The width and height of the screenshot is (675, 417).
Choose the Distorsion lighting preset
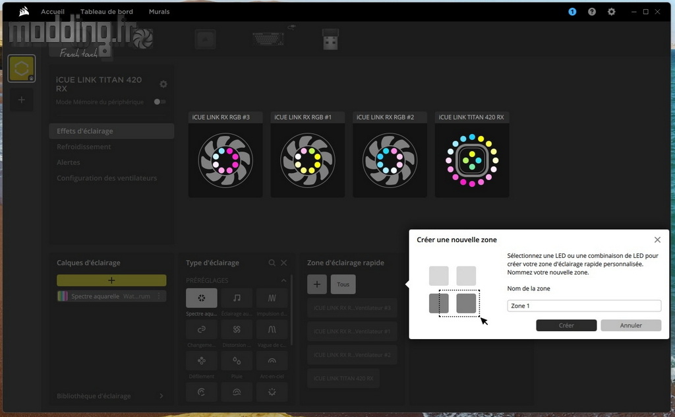[x=237, y=329]
